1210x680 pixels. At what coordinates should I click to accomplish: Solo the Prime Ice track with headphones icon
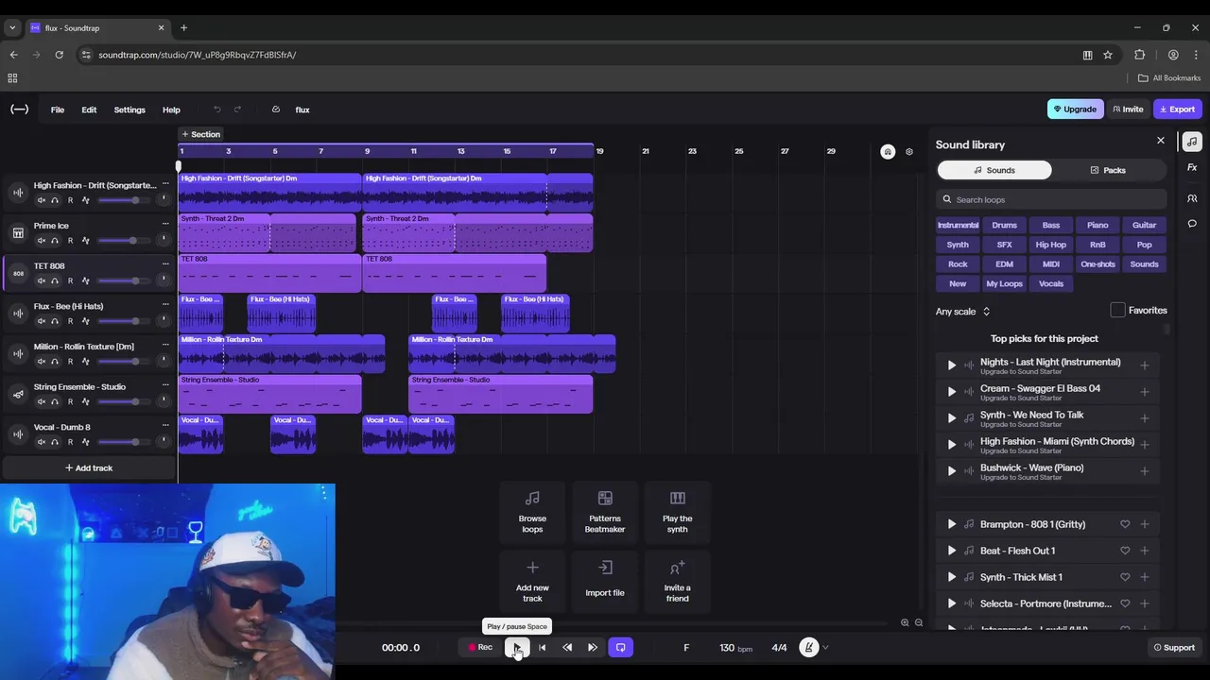click(55, 241)
